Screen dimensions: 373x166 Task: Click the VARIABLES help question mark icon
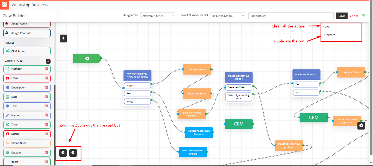click(x=21, y=61)
